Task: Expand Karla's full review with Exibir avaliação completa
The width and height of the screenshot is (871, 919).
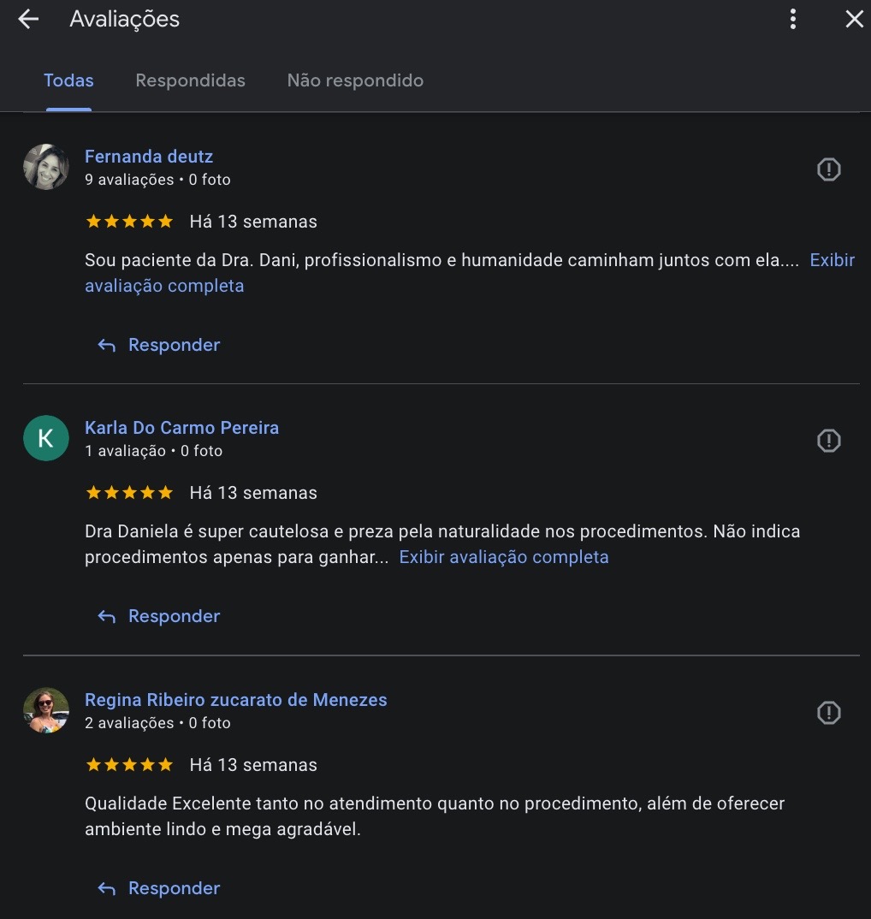Action: tap(504, 557)
